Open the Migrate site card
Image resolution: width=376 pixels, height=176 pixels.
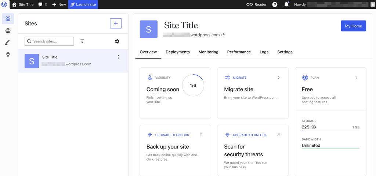click(253, 93)
